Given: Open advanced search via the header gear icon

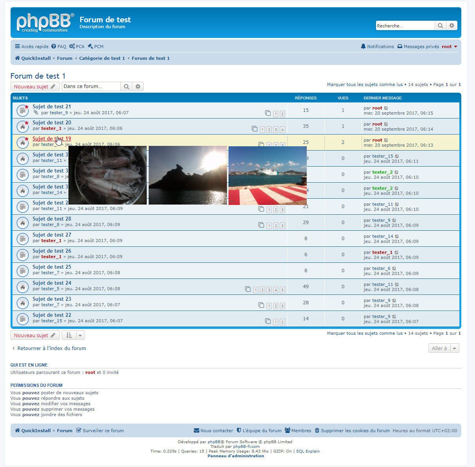Looking at the screenshot, I should click(452, 25).
